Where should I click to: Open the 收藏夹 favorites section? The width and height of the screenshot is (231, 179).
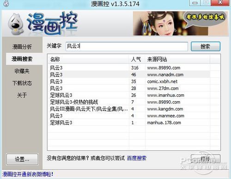pyautogui.click(x=22, y=71)
